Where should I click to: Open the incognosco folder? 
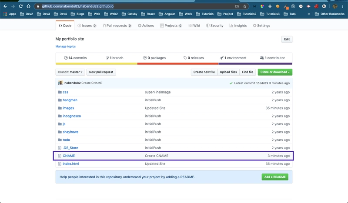[x=72, y=116]
